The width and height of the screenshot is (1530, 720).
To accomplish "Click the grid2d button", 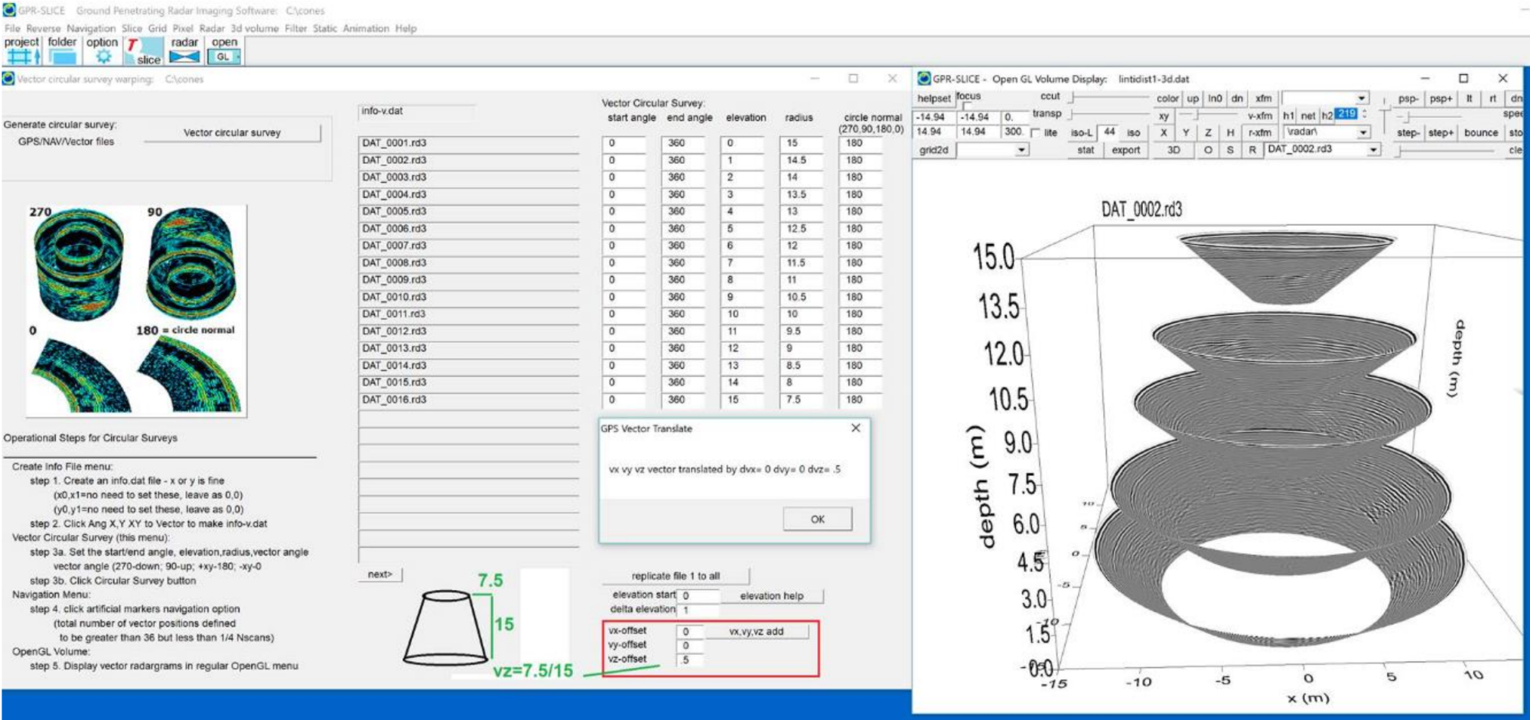I will coord(933,150).
